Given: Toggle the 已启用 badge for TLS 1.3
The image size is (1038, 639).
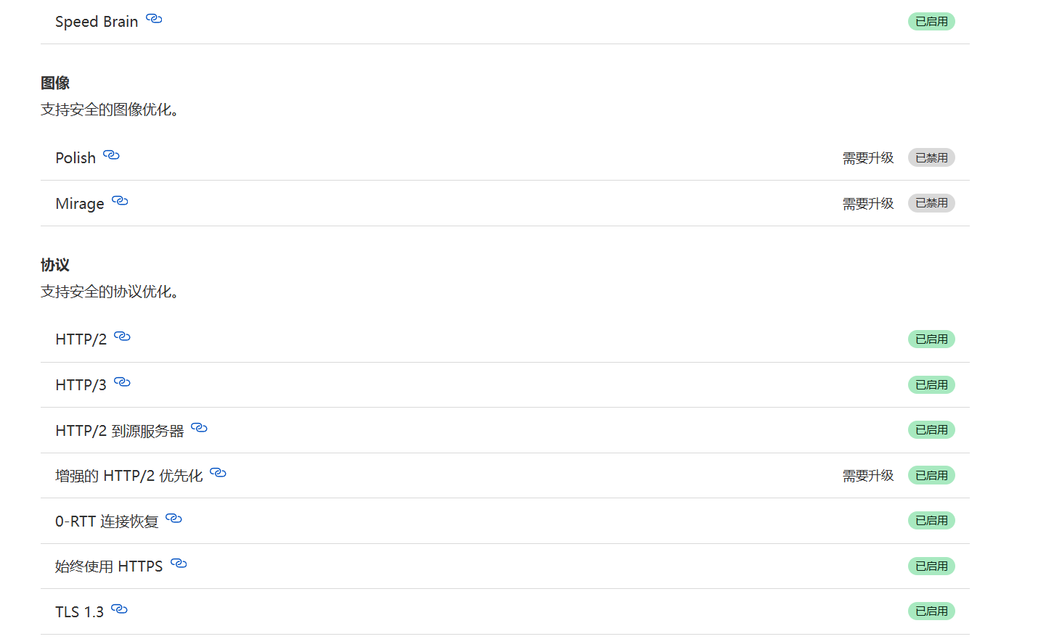Looking at the screenshot, I should [931, 611].
